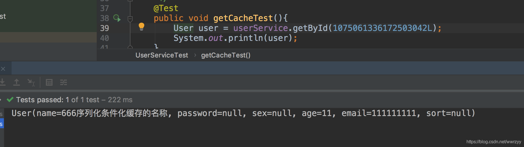Click the green checkmark next to Tests passed
Viewport: 524px width, 147px height.
point(10,99)
